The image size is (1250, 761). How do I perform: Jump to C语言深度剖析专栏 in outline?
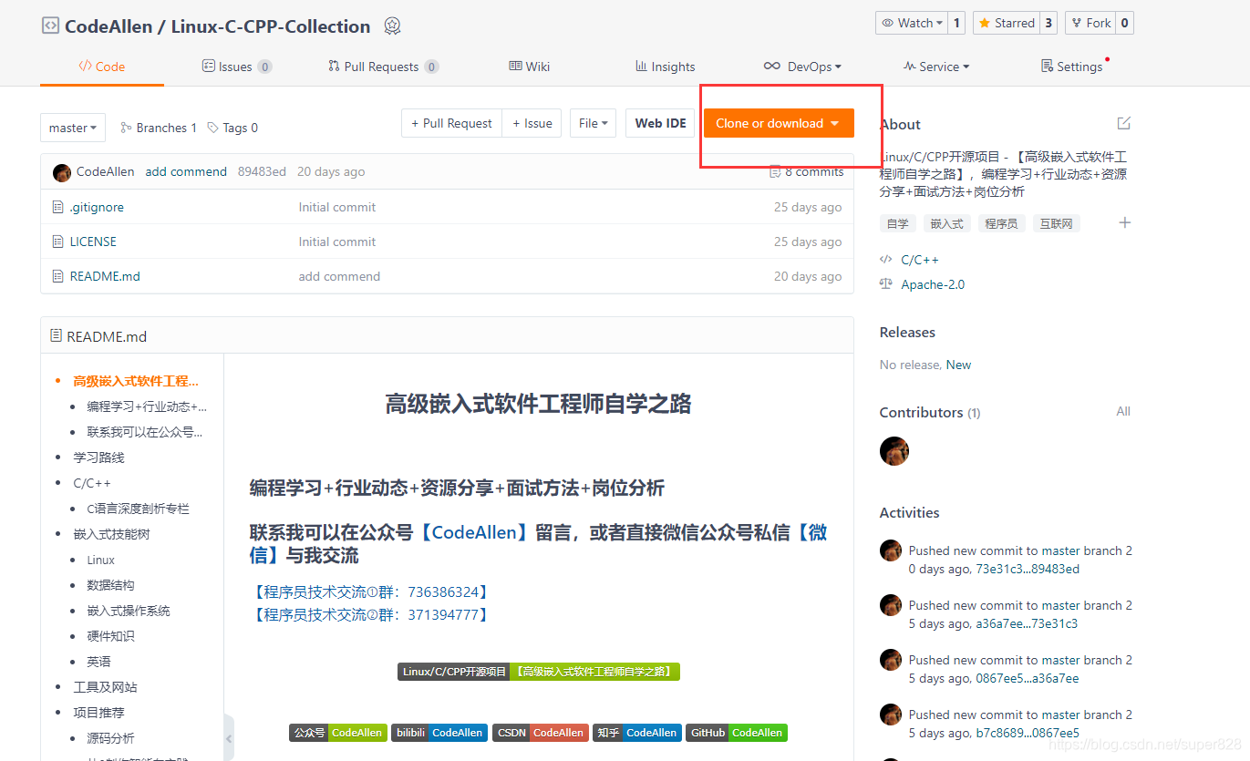(139, 509)
